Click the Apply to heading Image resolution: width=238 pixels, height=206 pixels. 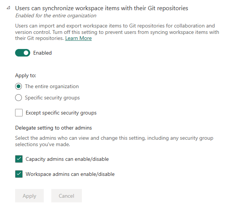tap(26, 75)
